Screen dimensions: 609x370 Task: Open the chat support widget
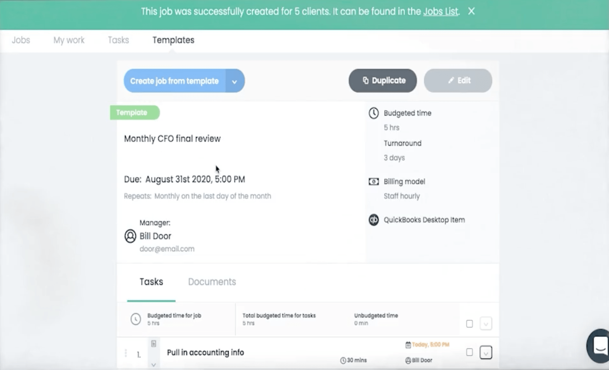[600, 345]
